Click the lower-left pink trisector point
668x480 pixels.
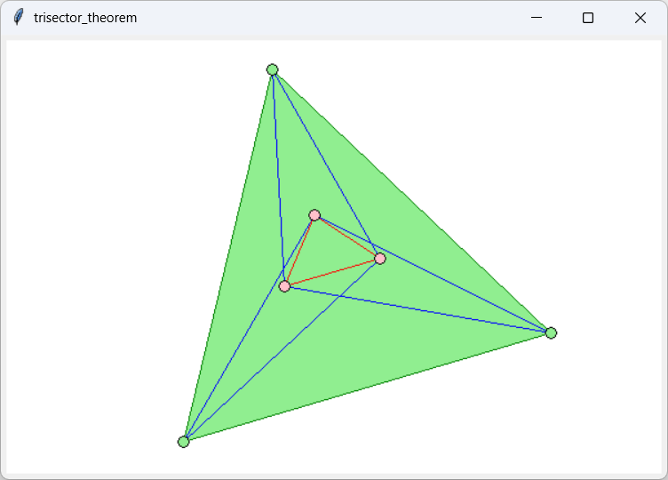pyautogui.click(x=284, y=286)
